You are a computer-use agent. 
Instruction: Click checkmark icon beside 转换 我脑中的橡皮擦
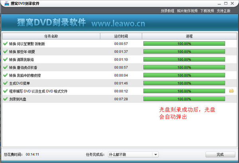5,75
